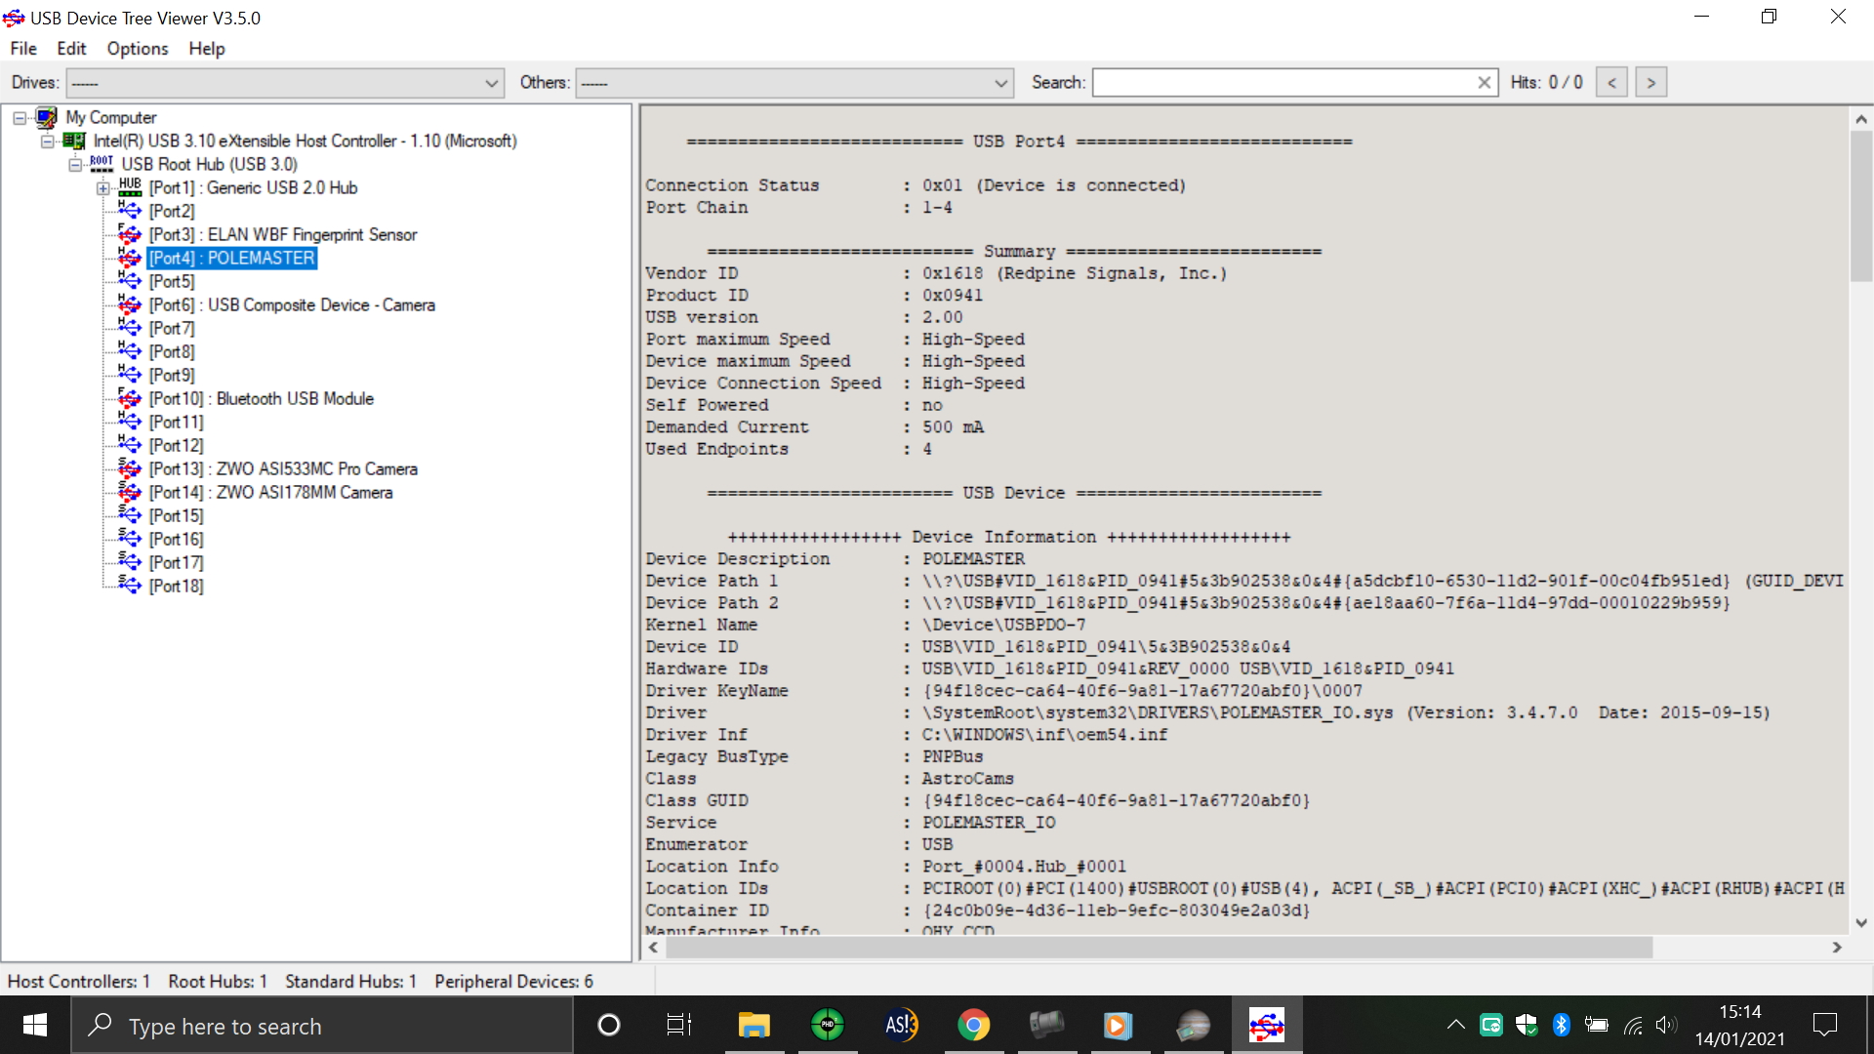1874x1054 pixels.
Task: Click the Windows Security tray icon
Action: point(1527,1025)
